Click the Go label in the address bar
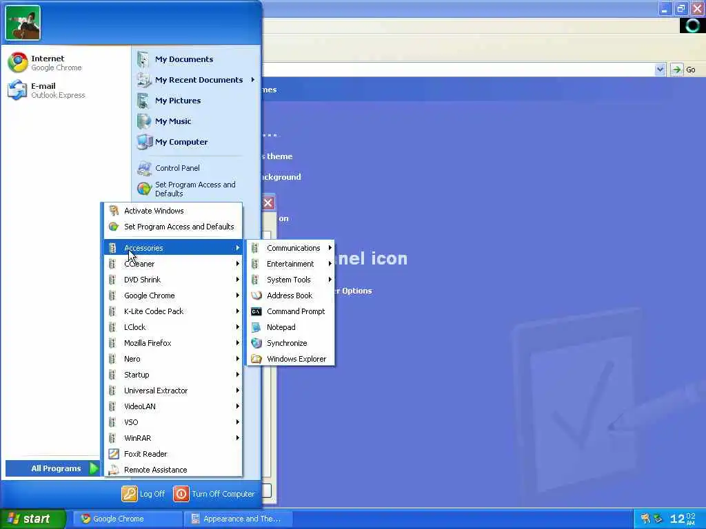 coord(691,70)
